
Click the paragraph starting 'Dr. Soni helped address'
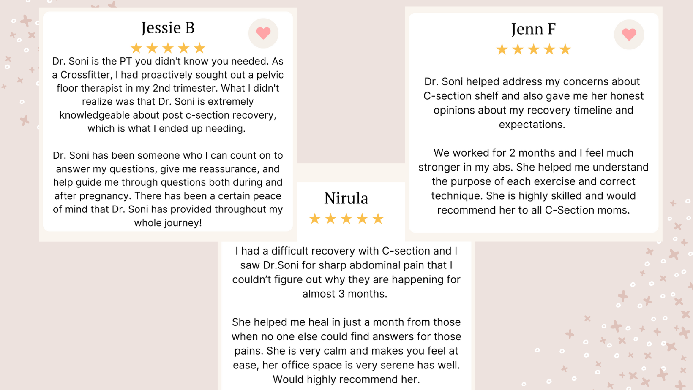(x=533, y=103)
